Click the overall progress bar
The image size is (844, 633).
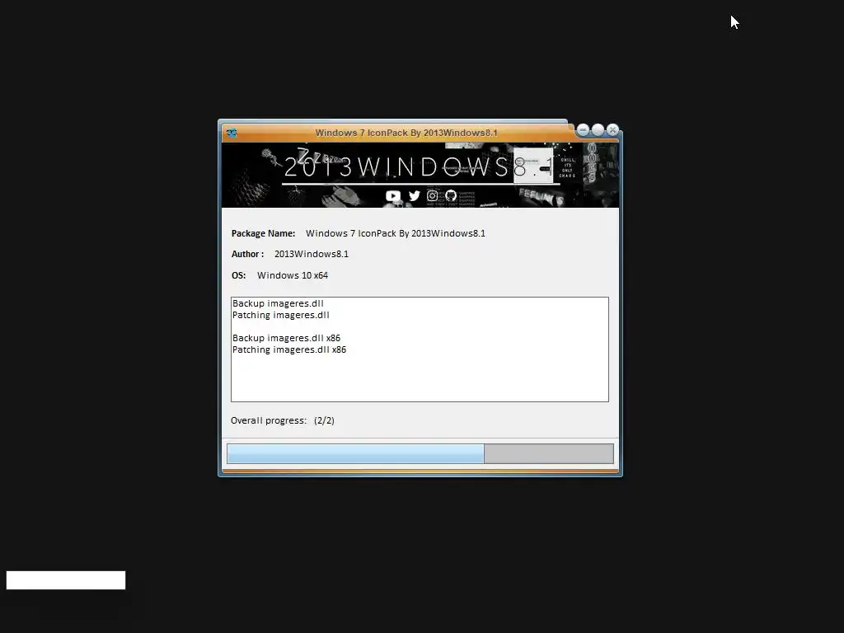click(x=420, y=453)
